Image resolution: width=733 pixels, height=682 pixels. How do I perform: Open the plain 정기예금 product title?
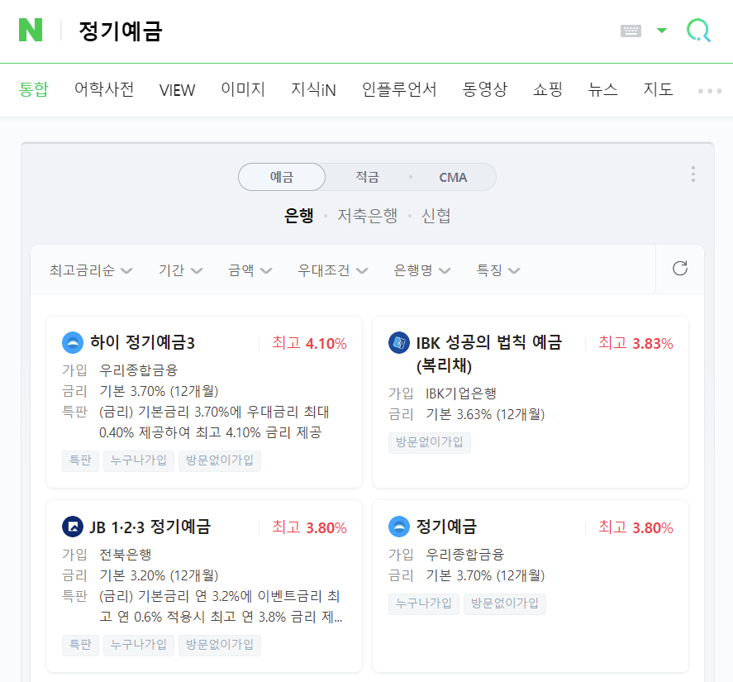coord(446,527)
